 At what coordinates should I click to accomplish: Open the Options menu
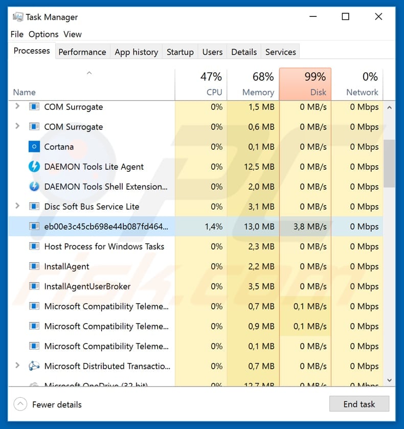click(x=43, y=34)
